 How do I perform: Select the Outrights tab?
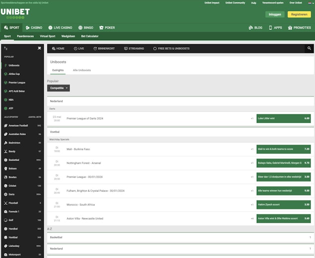58,70
